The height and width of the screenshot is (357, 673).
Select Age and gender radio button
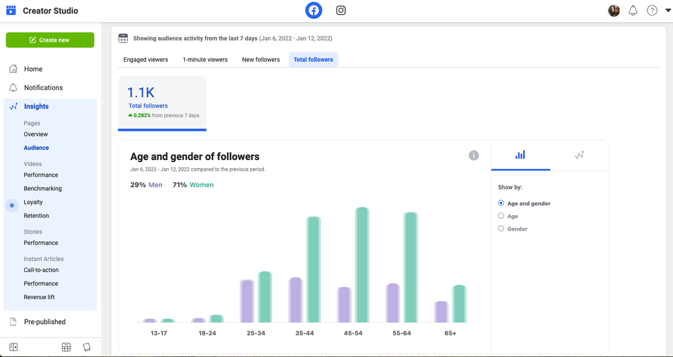tap(501, 203)
